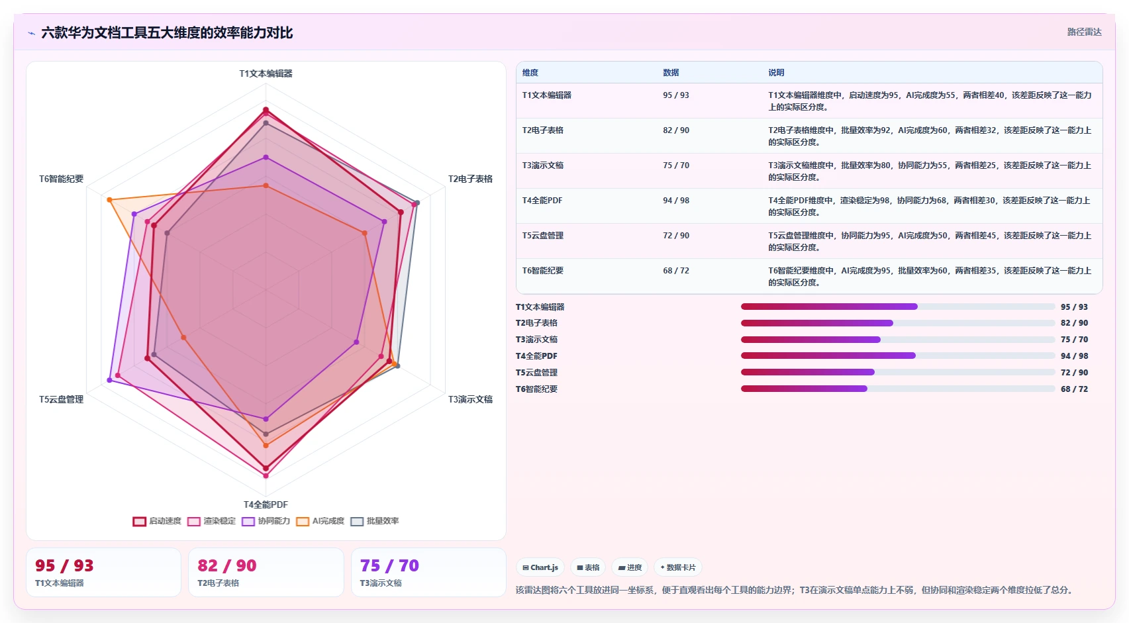The image size is (1129, 623).
Task: Open the 95 / 93 T1文本编辑器 stat card
Action: tap(103, 573)
